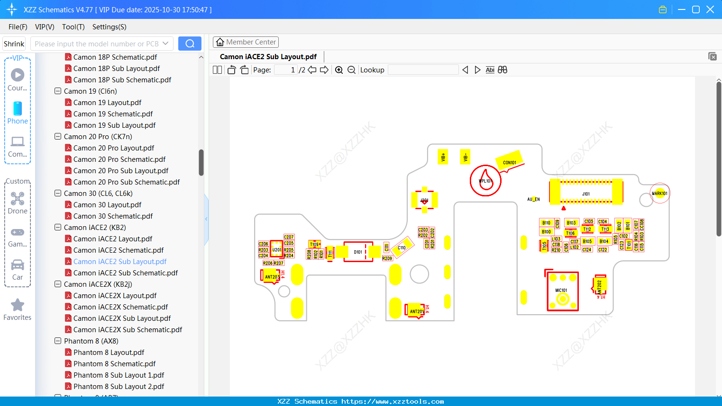
Task: Open the Favorites star
Action: tap(18, 309)
